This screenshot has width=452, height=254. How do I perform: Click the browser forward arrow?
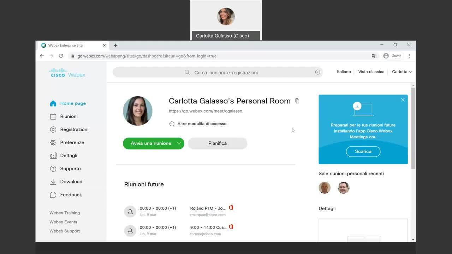51,56
